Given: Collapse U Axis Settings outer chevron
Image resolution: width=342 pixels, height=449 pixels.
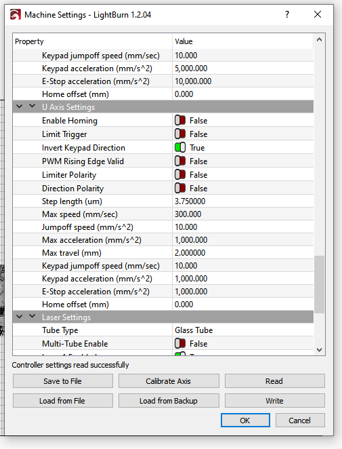Looking at the screenshot, I should 19,106.
